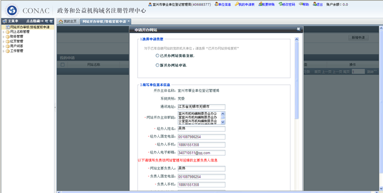
Task: Click the 经办人手机 input field
Action: (201, 145)
